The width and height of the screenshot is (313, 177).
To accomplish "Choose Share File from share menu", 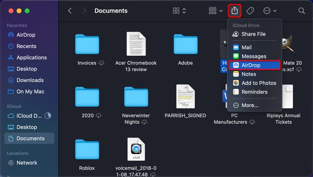I will 254,34.
